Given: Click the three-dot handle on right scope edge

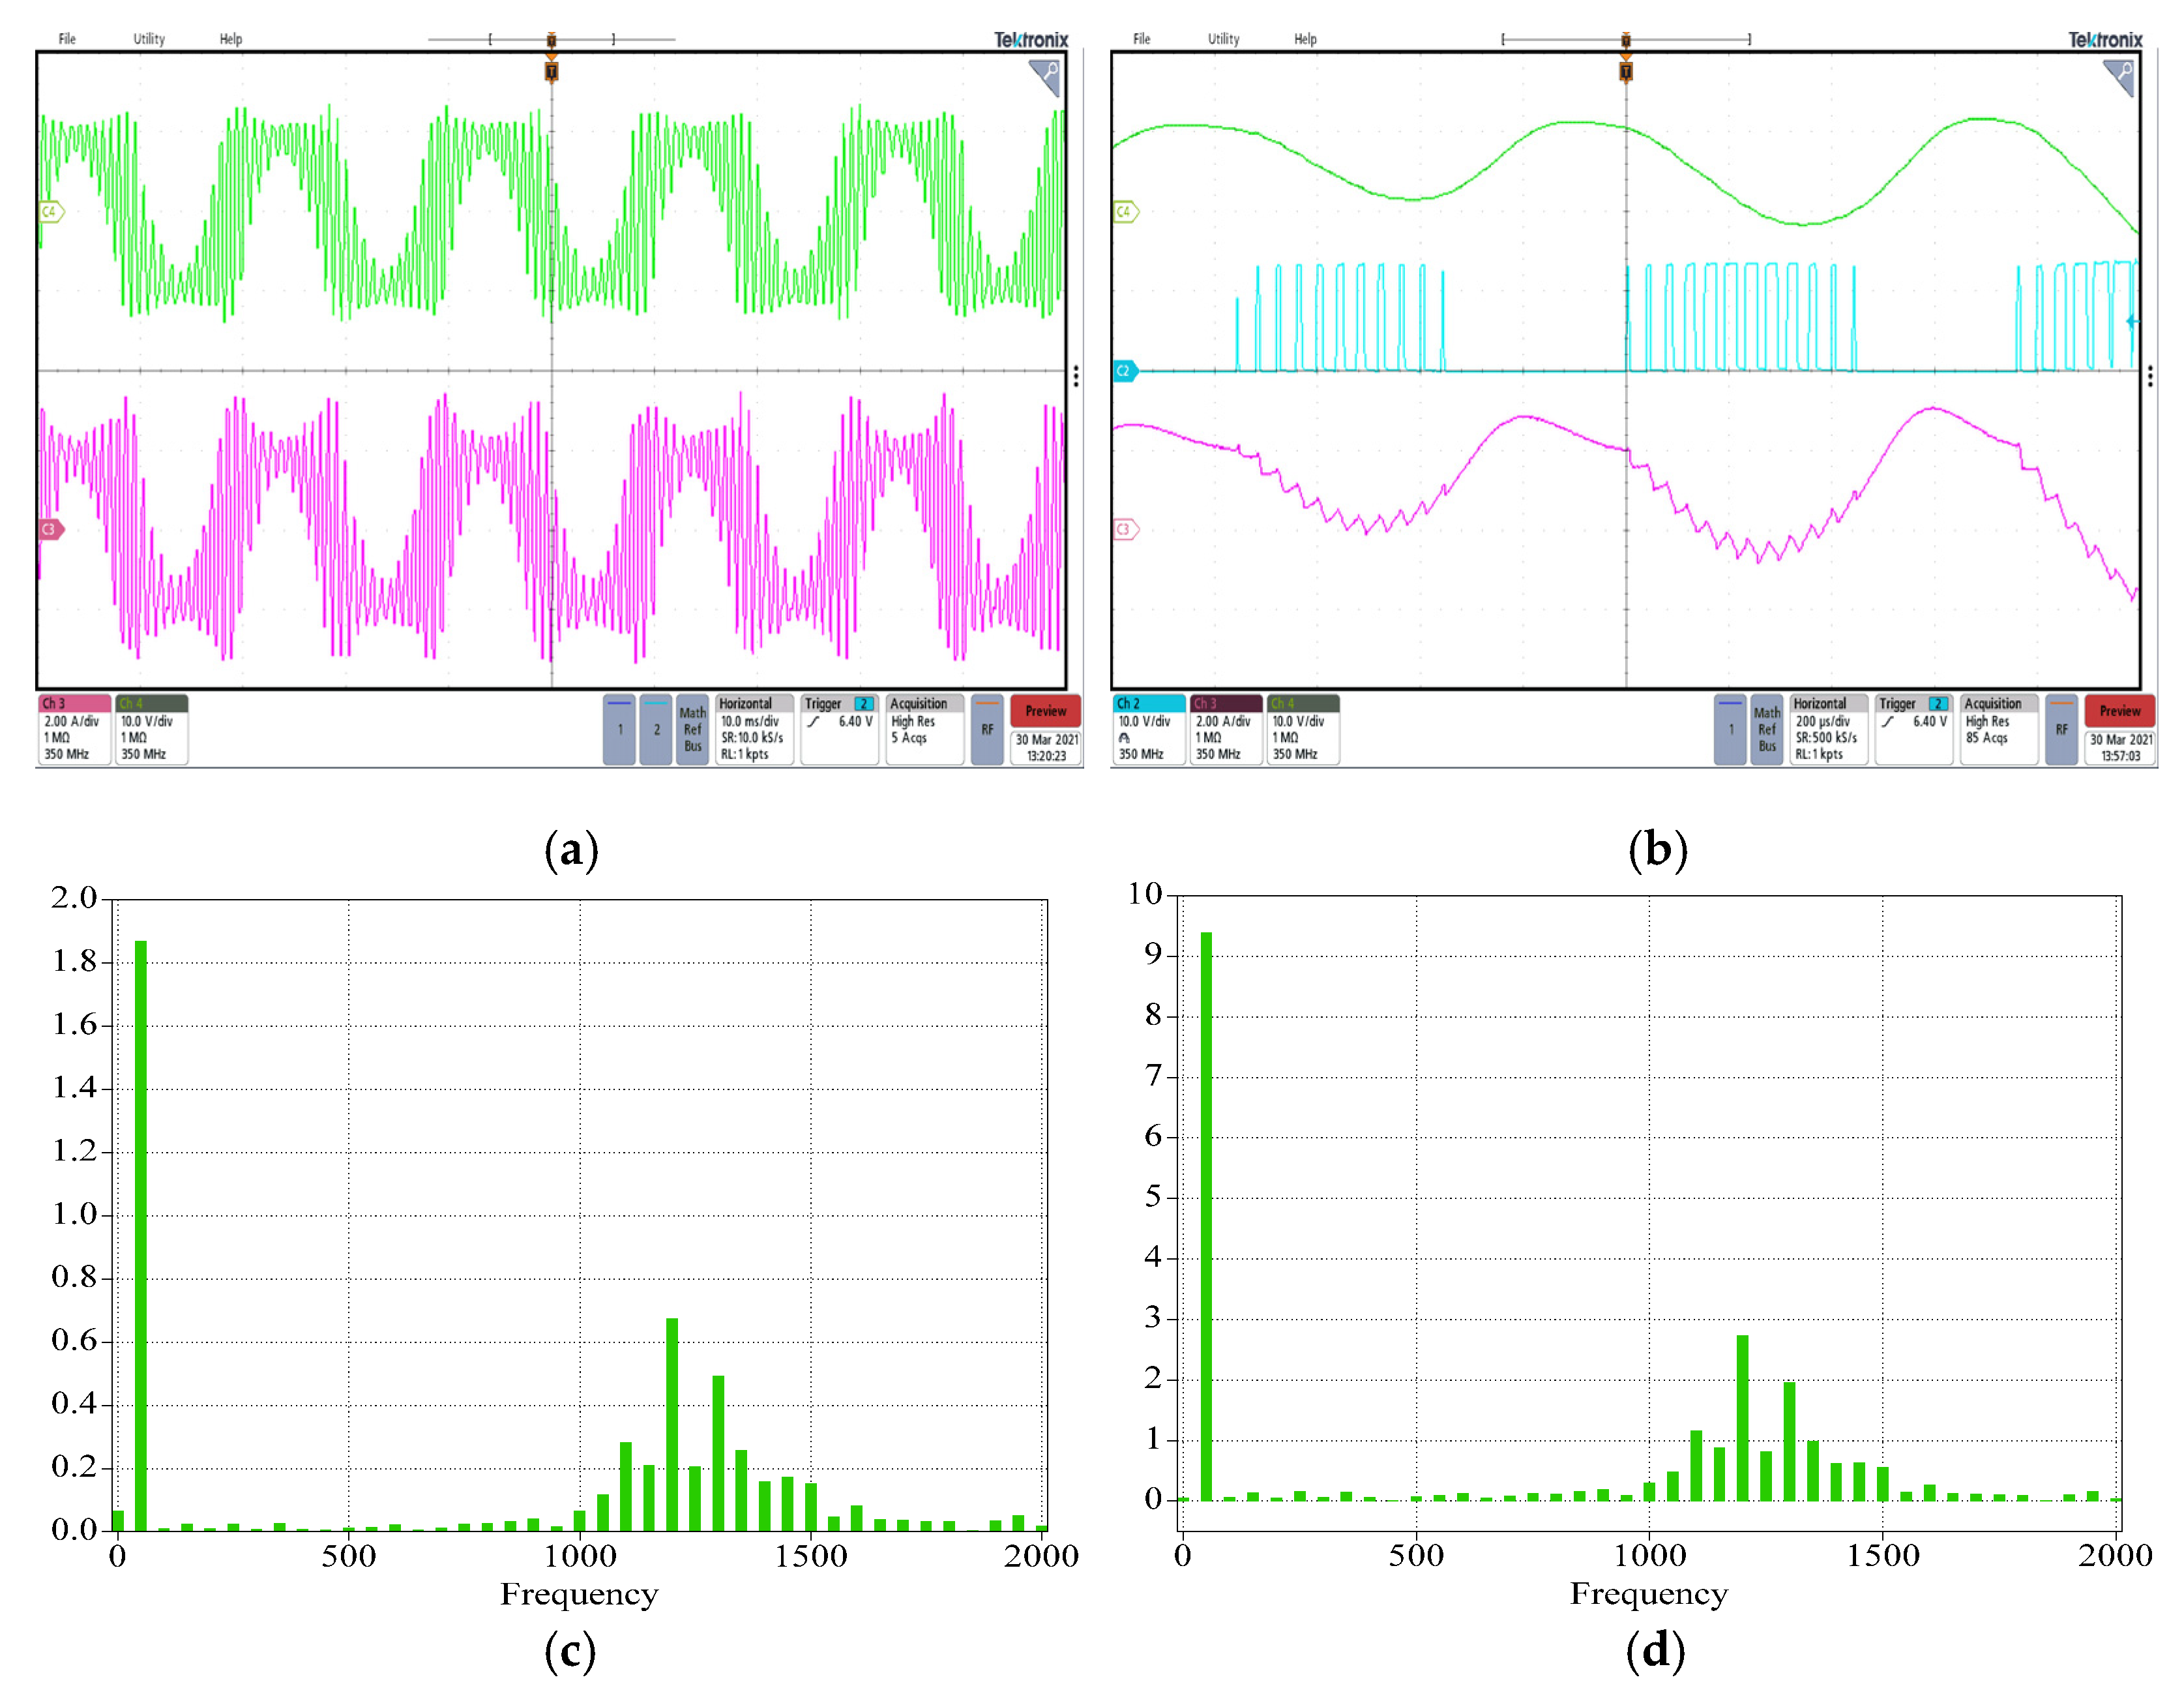Looking at the screenshot, I should [2150, 376].
